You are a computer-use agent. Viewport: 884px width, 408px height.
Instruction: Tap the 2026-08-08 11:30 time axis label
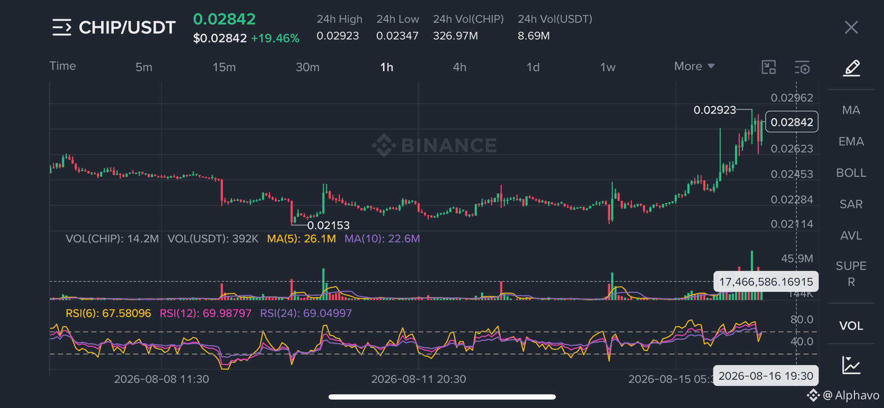click(161, 379)
